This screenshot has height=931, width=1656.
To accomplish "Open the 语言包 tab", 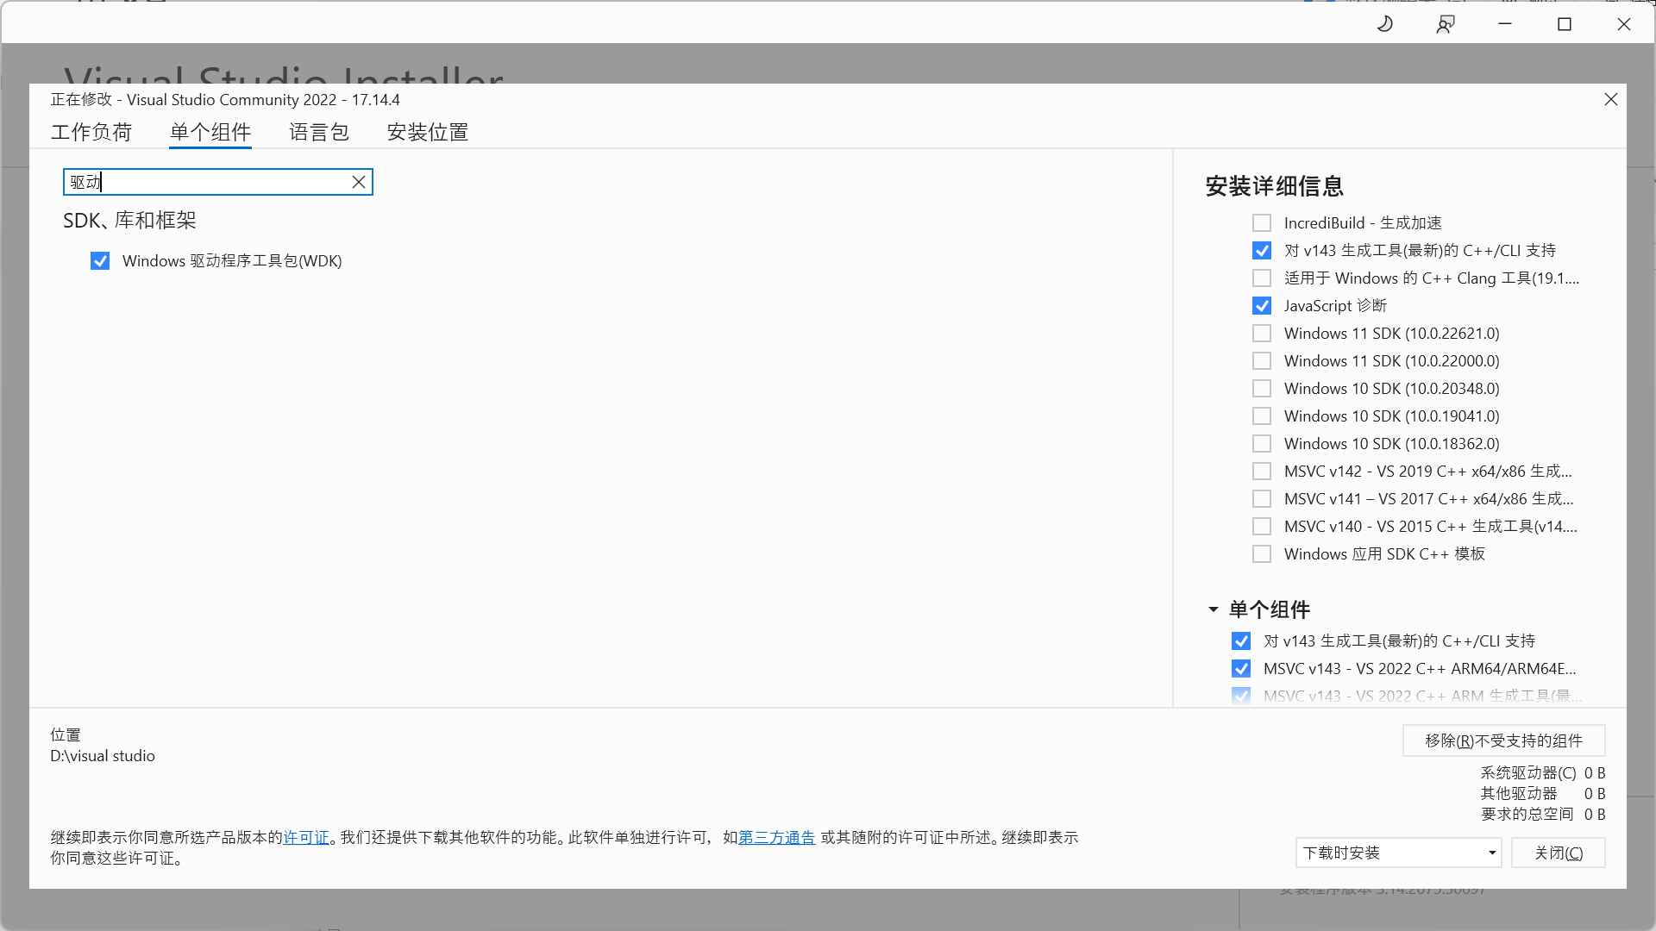I will tap(319, 132).
